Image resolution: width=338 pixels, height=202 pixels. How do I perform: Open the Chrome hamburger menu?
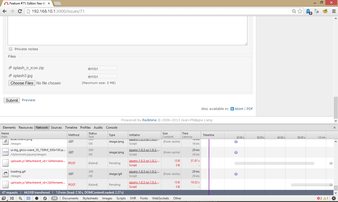[x=334, y=11]
